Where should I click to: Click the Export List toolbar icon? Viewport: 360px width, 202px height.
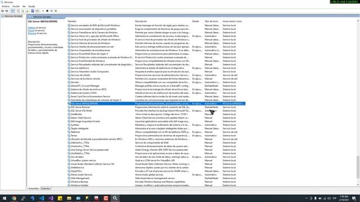click(x=27, y=11)
